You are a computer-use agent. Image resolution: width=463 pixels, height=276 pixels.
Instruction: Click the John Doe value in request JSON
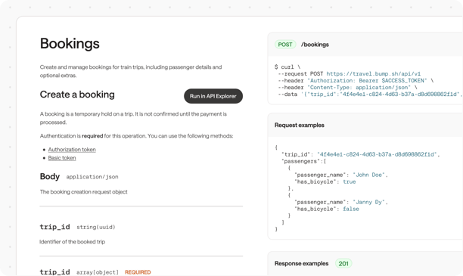tap(368, 175)
